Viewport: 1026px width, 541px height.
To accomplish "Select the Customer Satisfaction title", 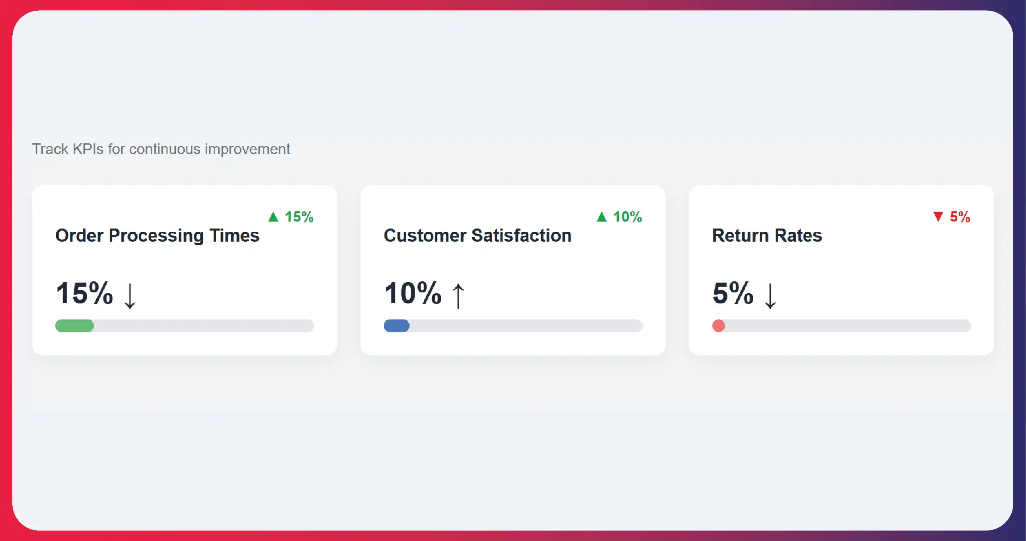I will 478,235.
